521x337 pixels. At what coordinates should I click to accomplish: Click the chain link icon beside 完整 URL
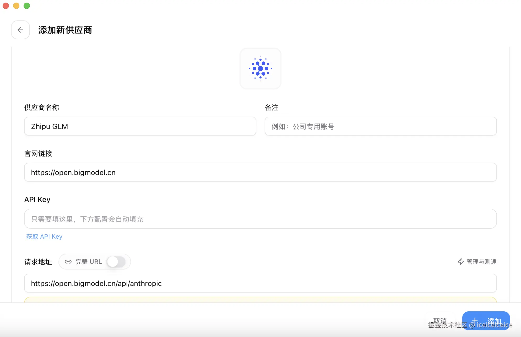(68, 261)
